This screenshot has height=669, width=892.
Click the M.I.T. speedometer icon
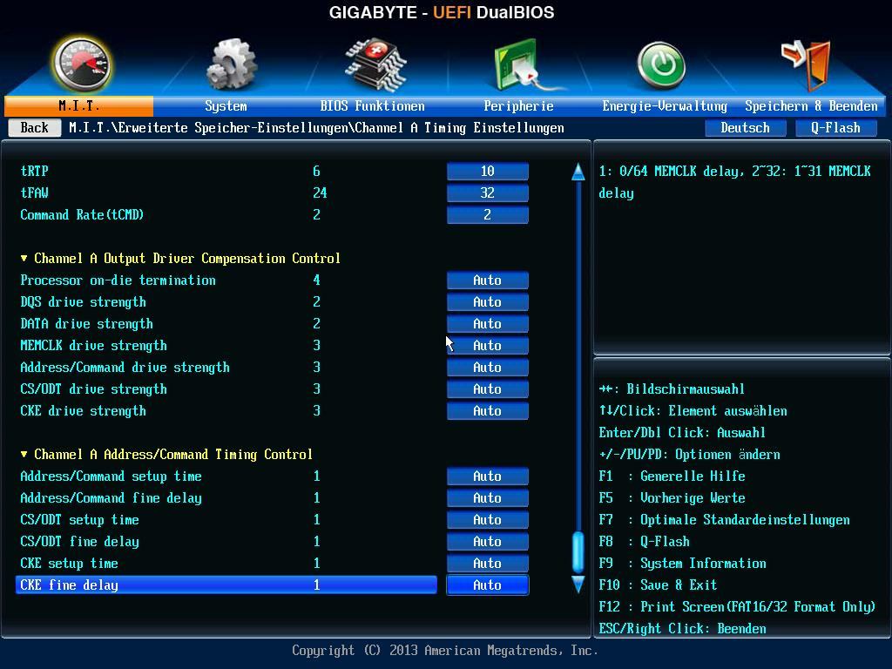click(x=82, y=64)
